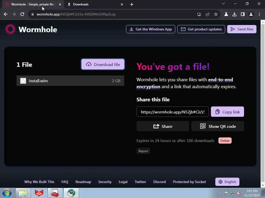Open the red fox app in taskbar
265x198 pixels.
pyautogui.click(x=39, y=193)
